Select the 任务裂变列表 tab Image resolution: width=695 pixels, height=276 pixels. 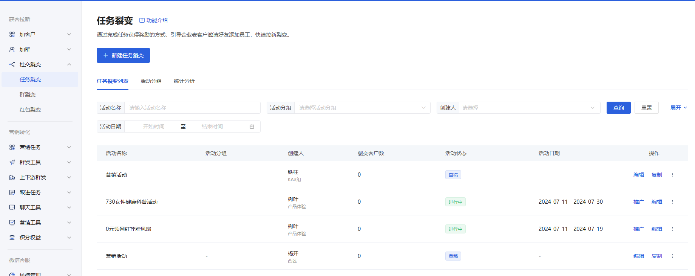pyautogui.click(x=113, y=81)
